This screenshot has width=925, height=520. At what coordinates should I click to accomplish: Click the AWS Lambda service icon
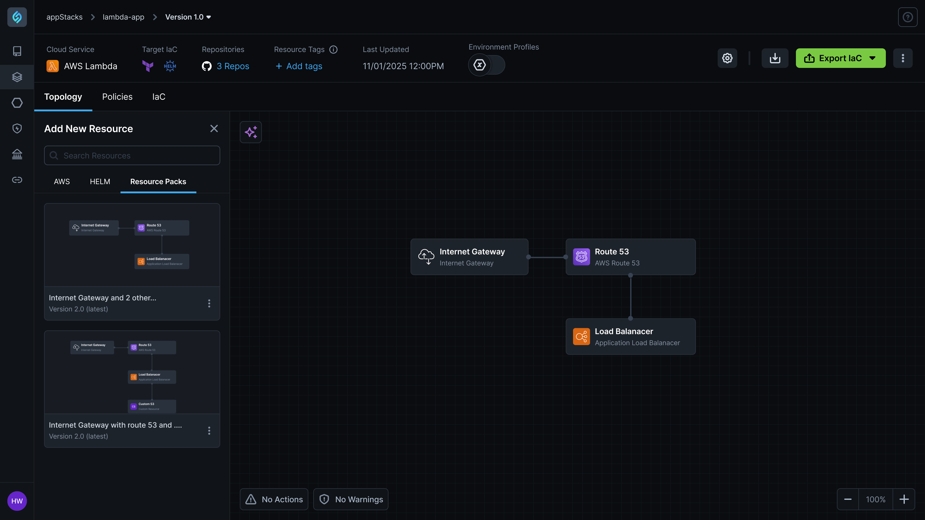click(x=52, y=66)
